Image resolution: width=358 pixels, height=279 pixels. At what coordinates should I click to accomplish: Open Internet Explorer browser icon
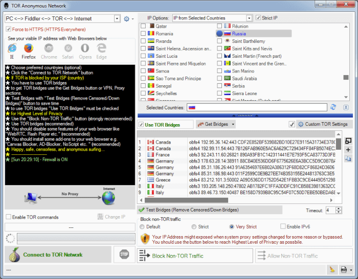(12, 48)
